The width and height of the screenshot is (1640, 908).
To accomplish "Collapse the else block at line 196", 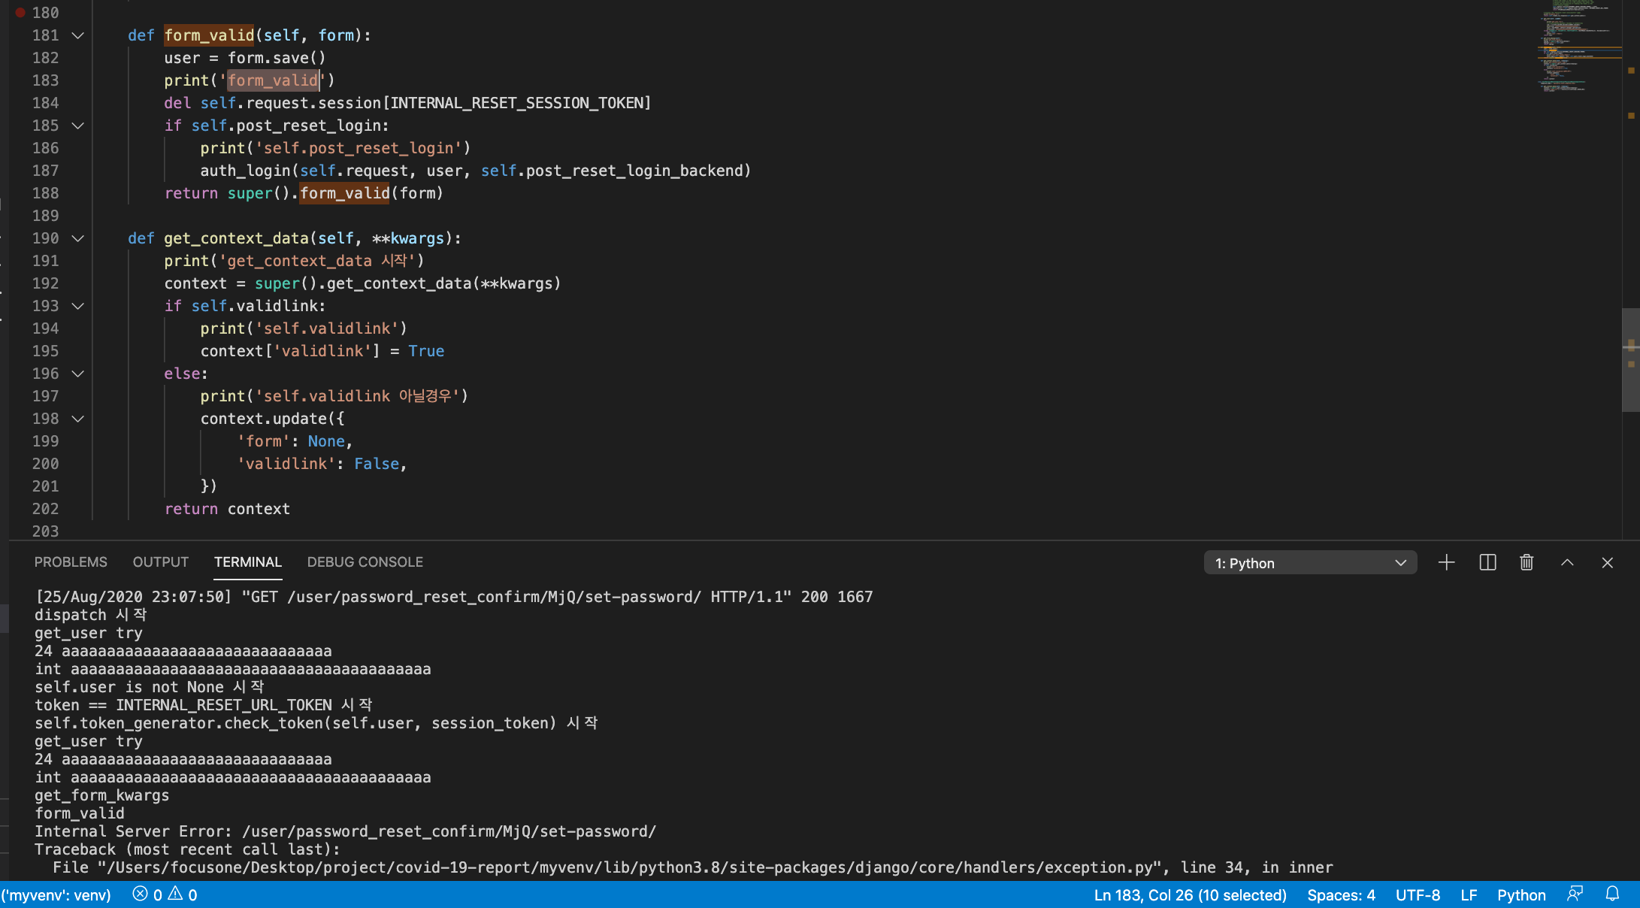I will [77, 374].
